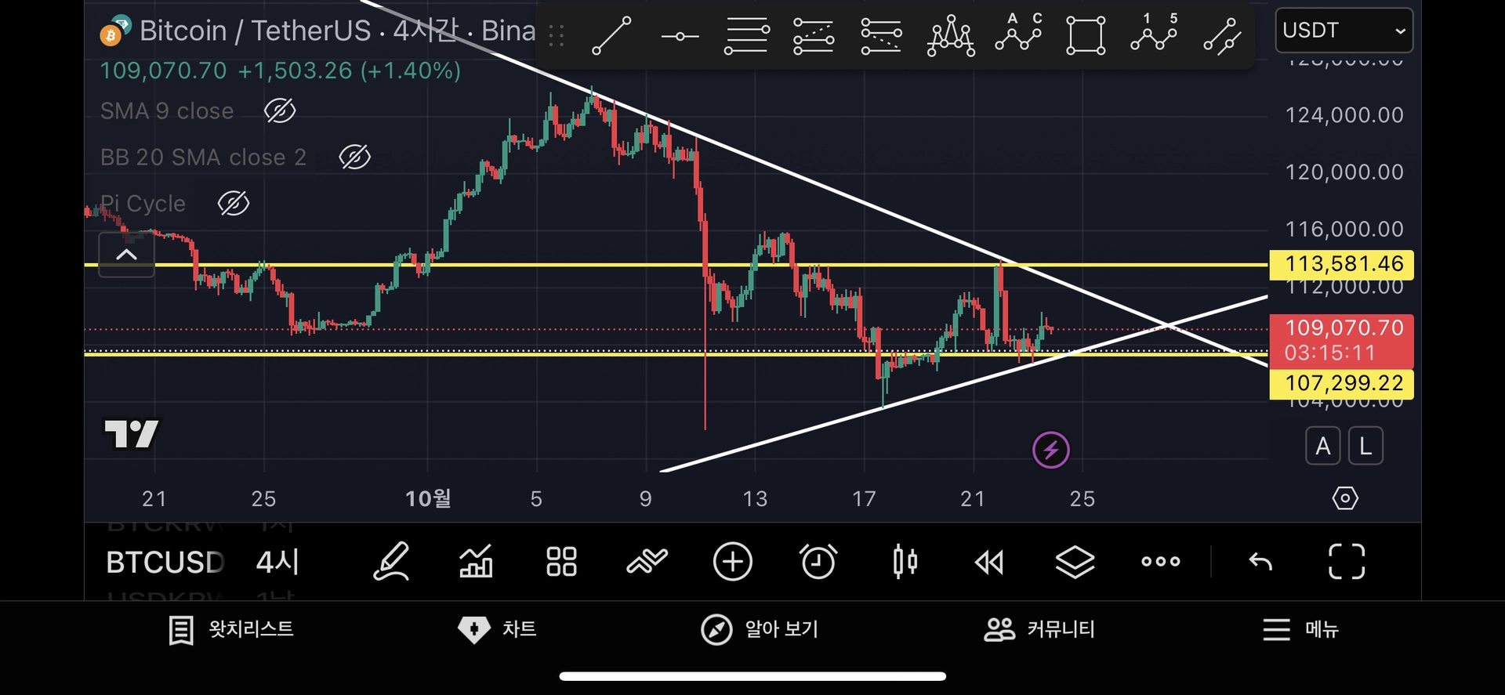Open the candlestick chart type icon

905,561
